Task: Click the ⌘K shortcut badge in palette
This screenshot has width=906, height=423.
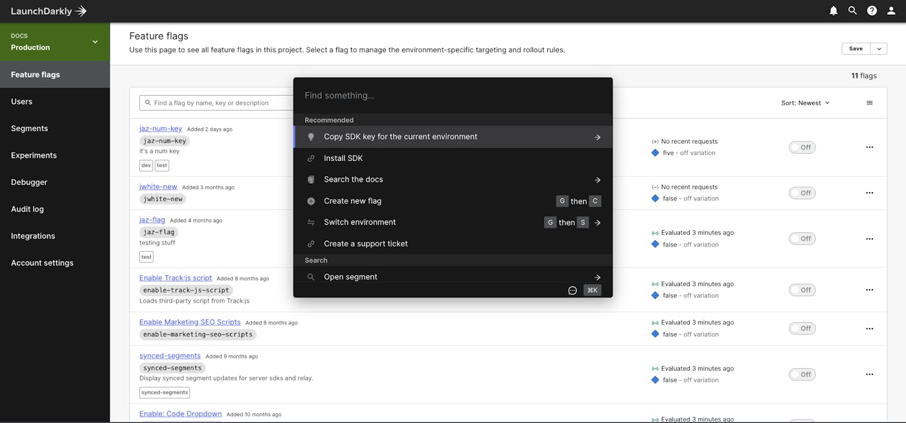Action: pos(593,290)
